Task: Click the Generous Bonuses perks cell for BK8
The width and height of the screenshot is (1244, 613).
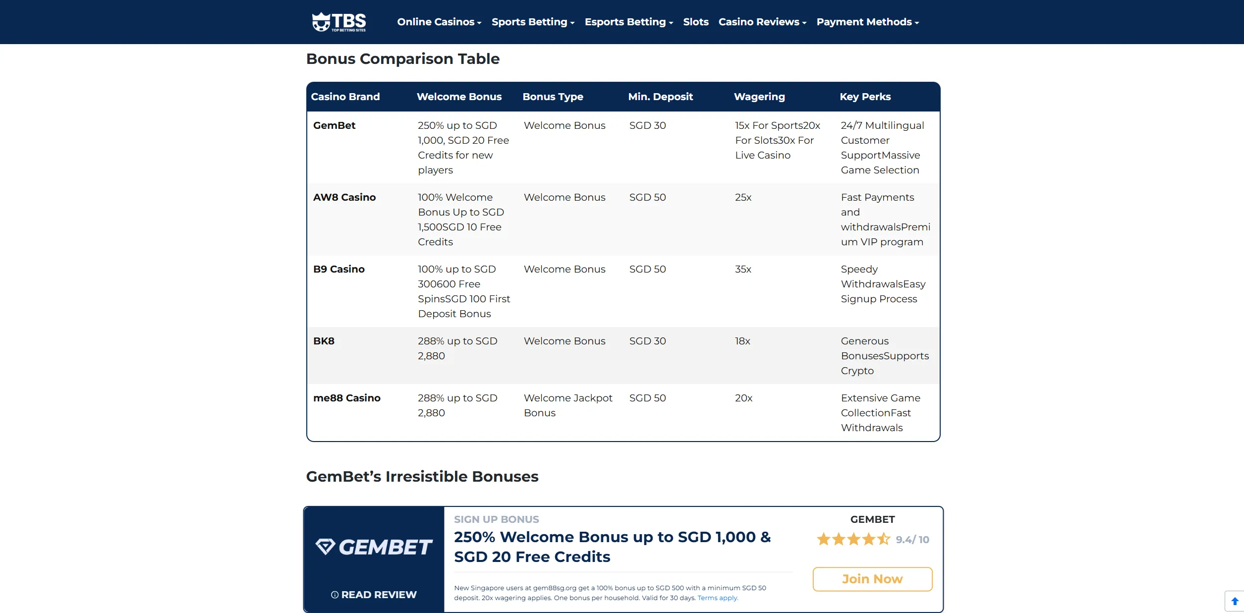Action: click(x=885, y=356)
